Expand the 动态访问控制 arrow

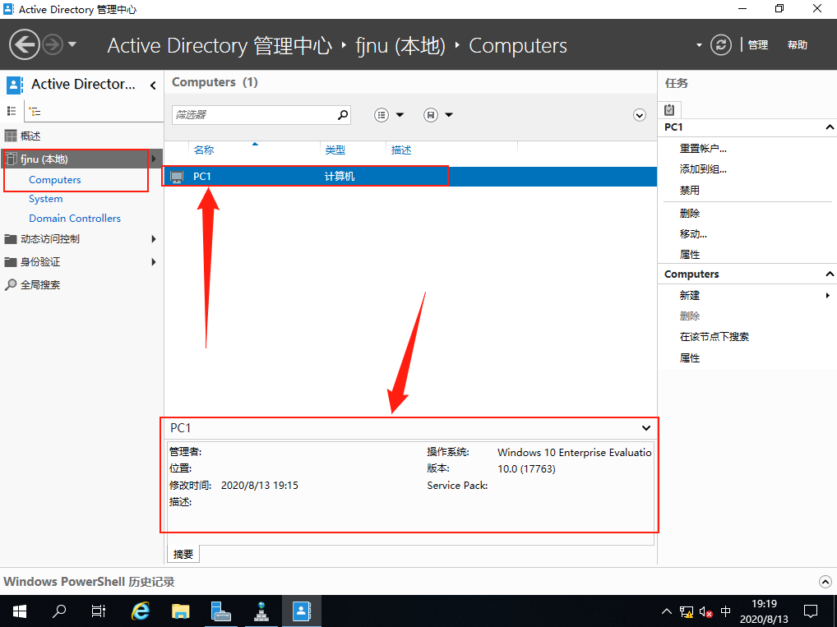click(154, 239)
